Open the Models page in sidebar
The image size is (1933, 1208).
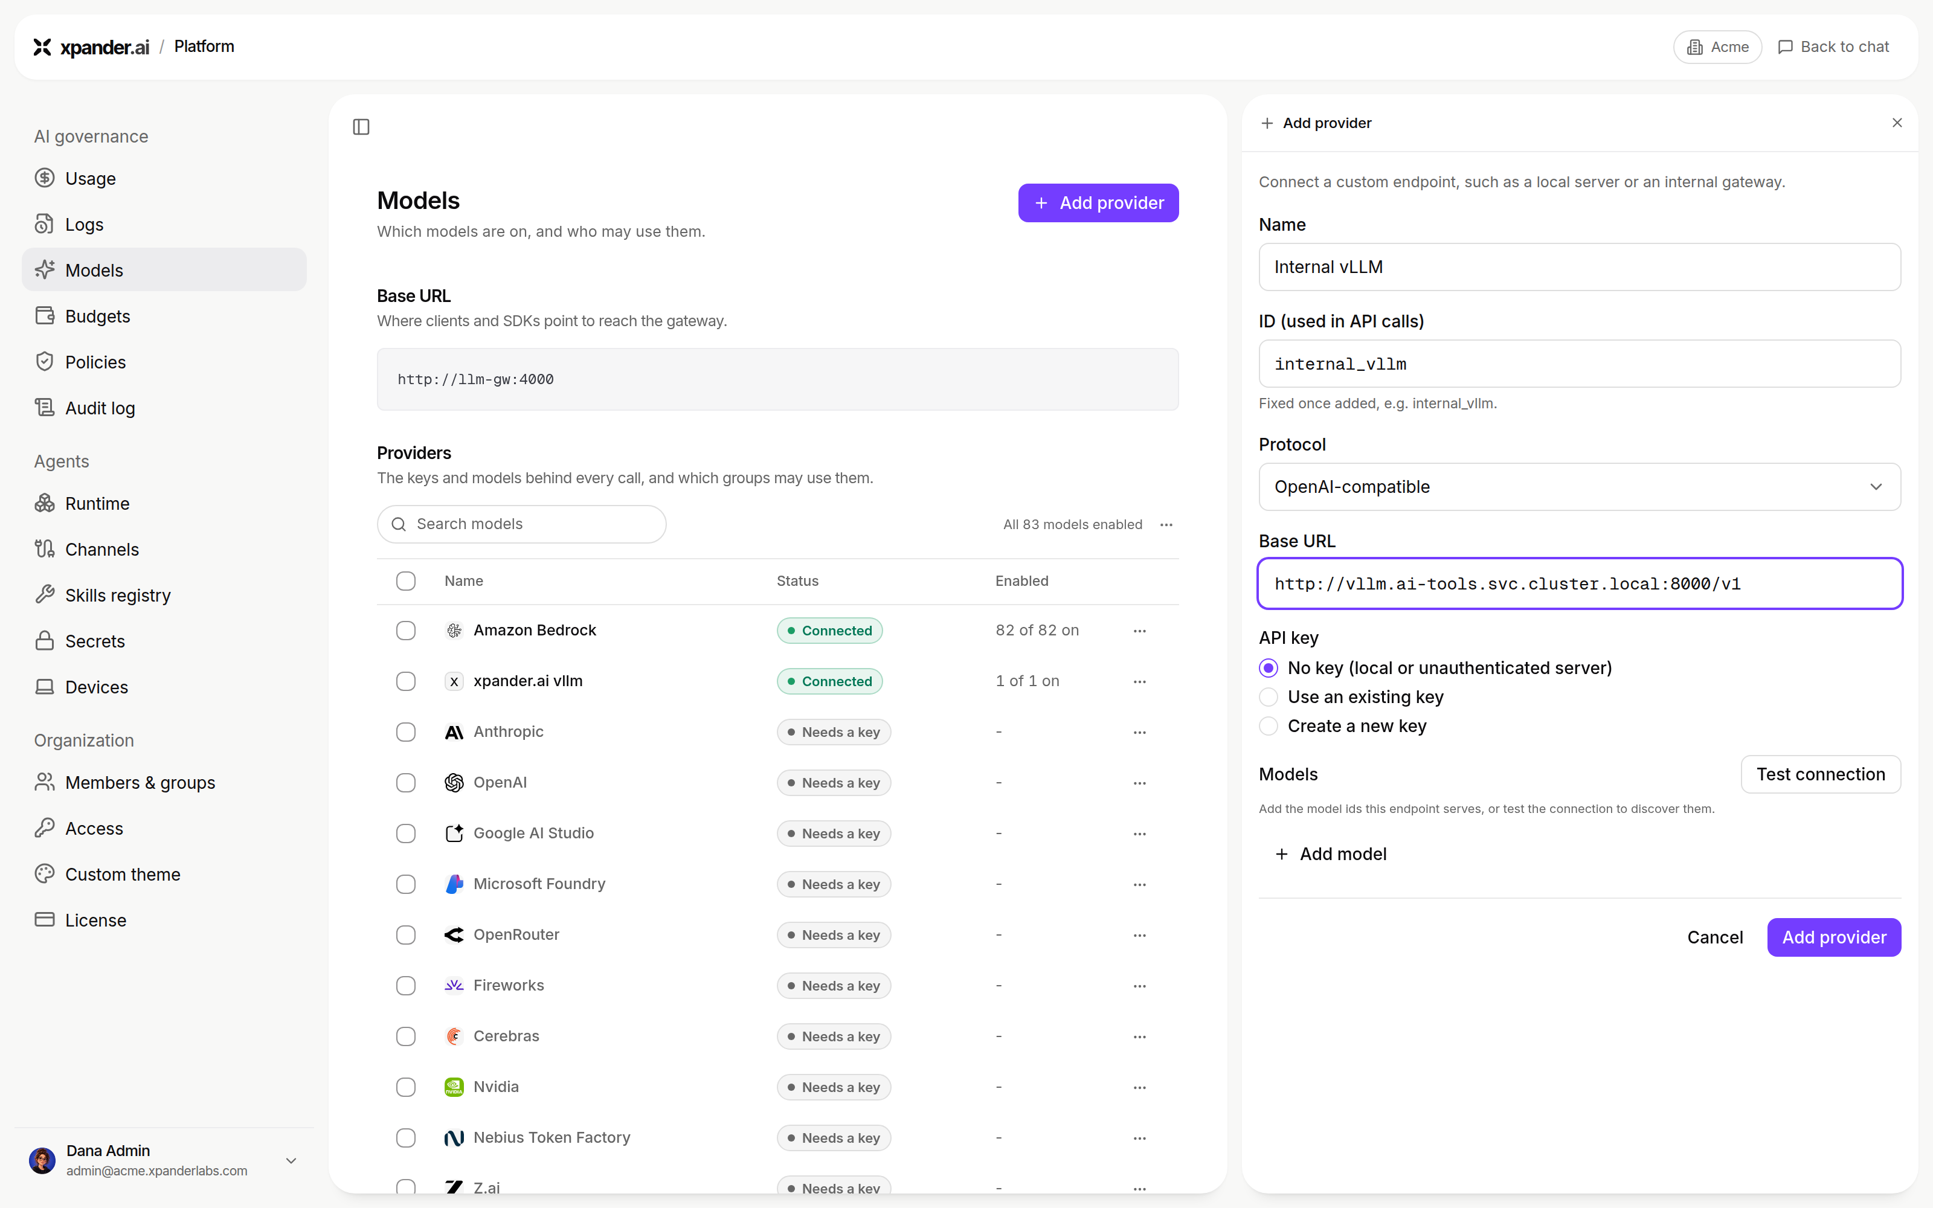pos(164,270)
